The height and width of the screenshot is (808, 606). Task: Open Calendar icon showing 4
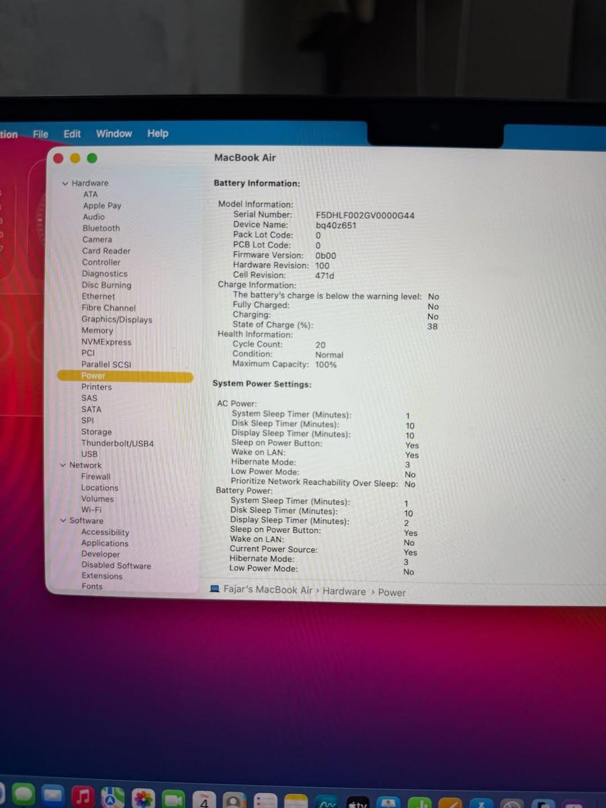pyautogui.click(x=205, y=800)
